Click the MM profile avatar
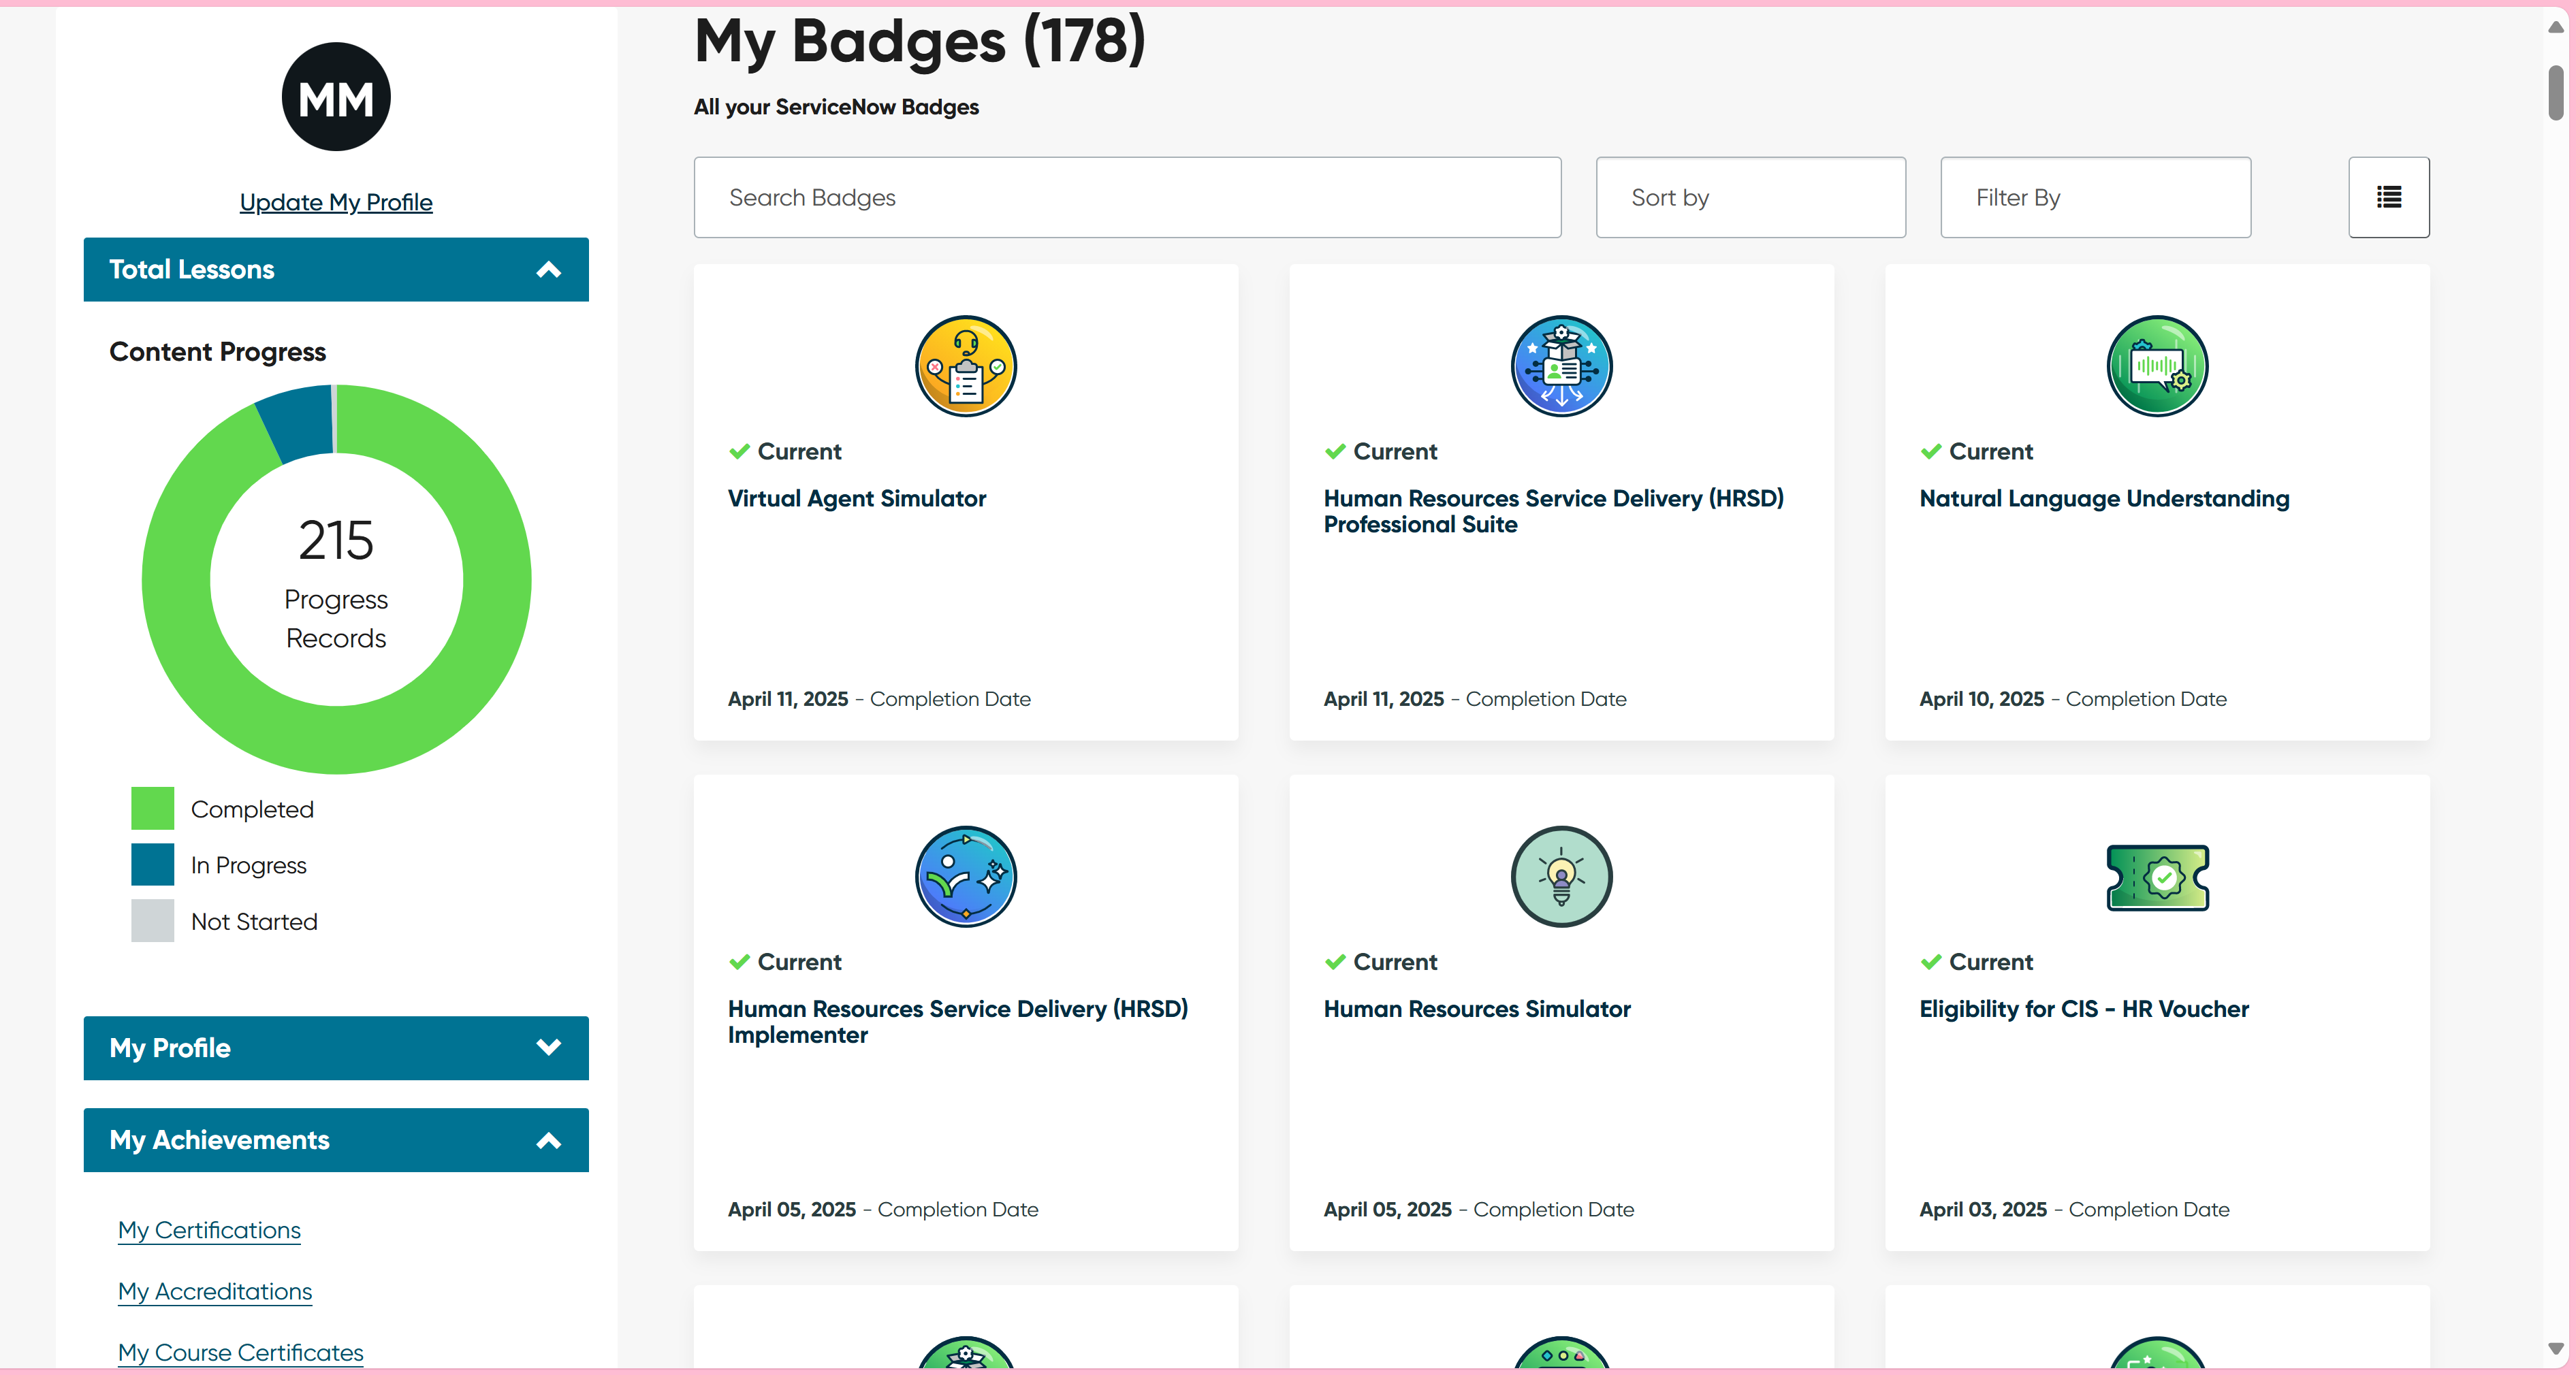 point(336,97)
